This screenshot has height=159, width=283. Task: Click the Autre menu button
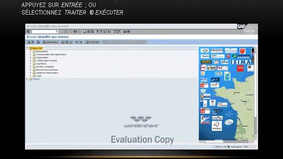(50, 42)
